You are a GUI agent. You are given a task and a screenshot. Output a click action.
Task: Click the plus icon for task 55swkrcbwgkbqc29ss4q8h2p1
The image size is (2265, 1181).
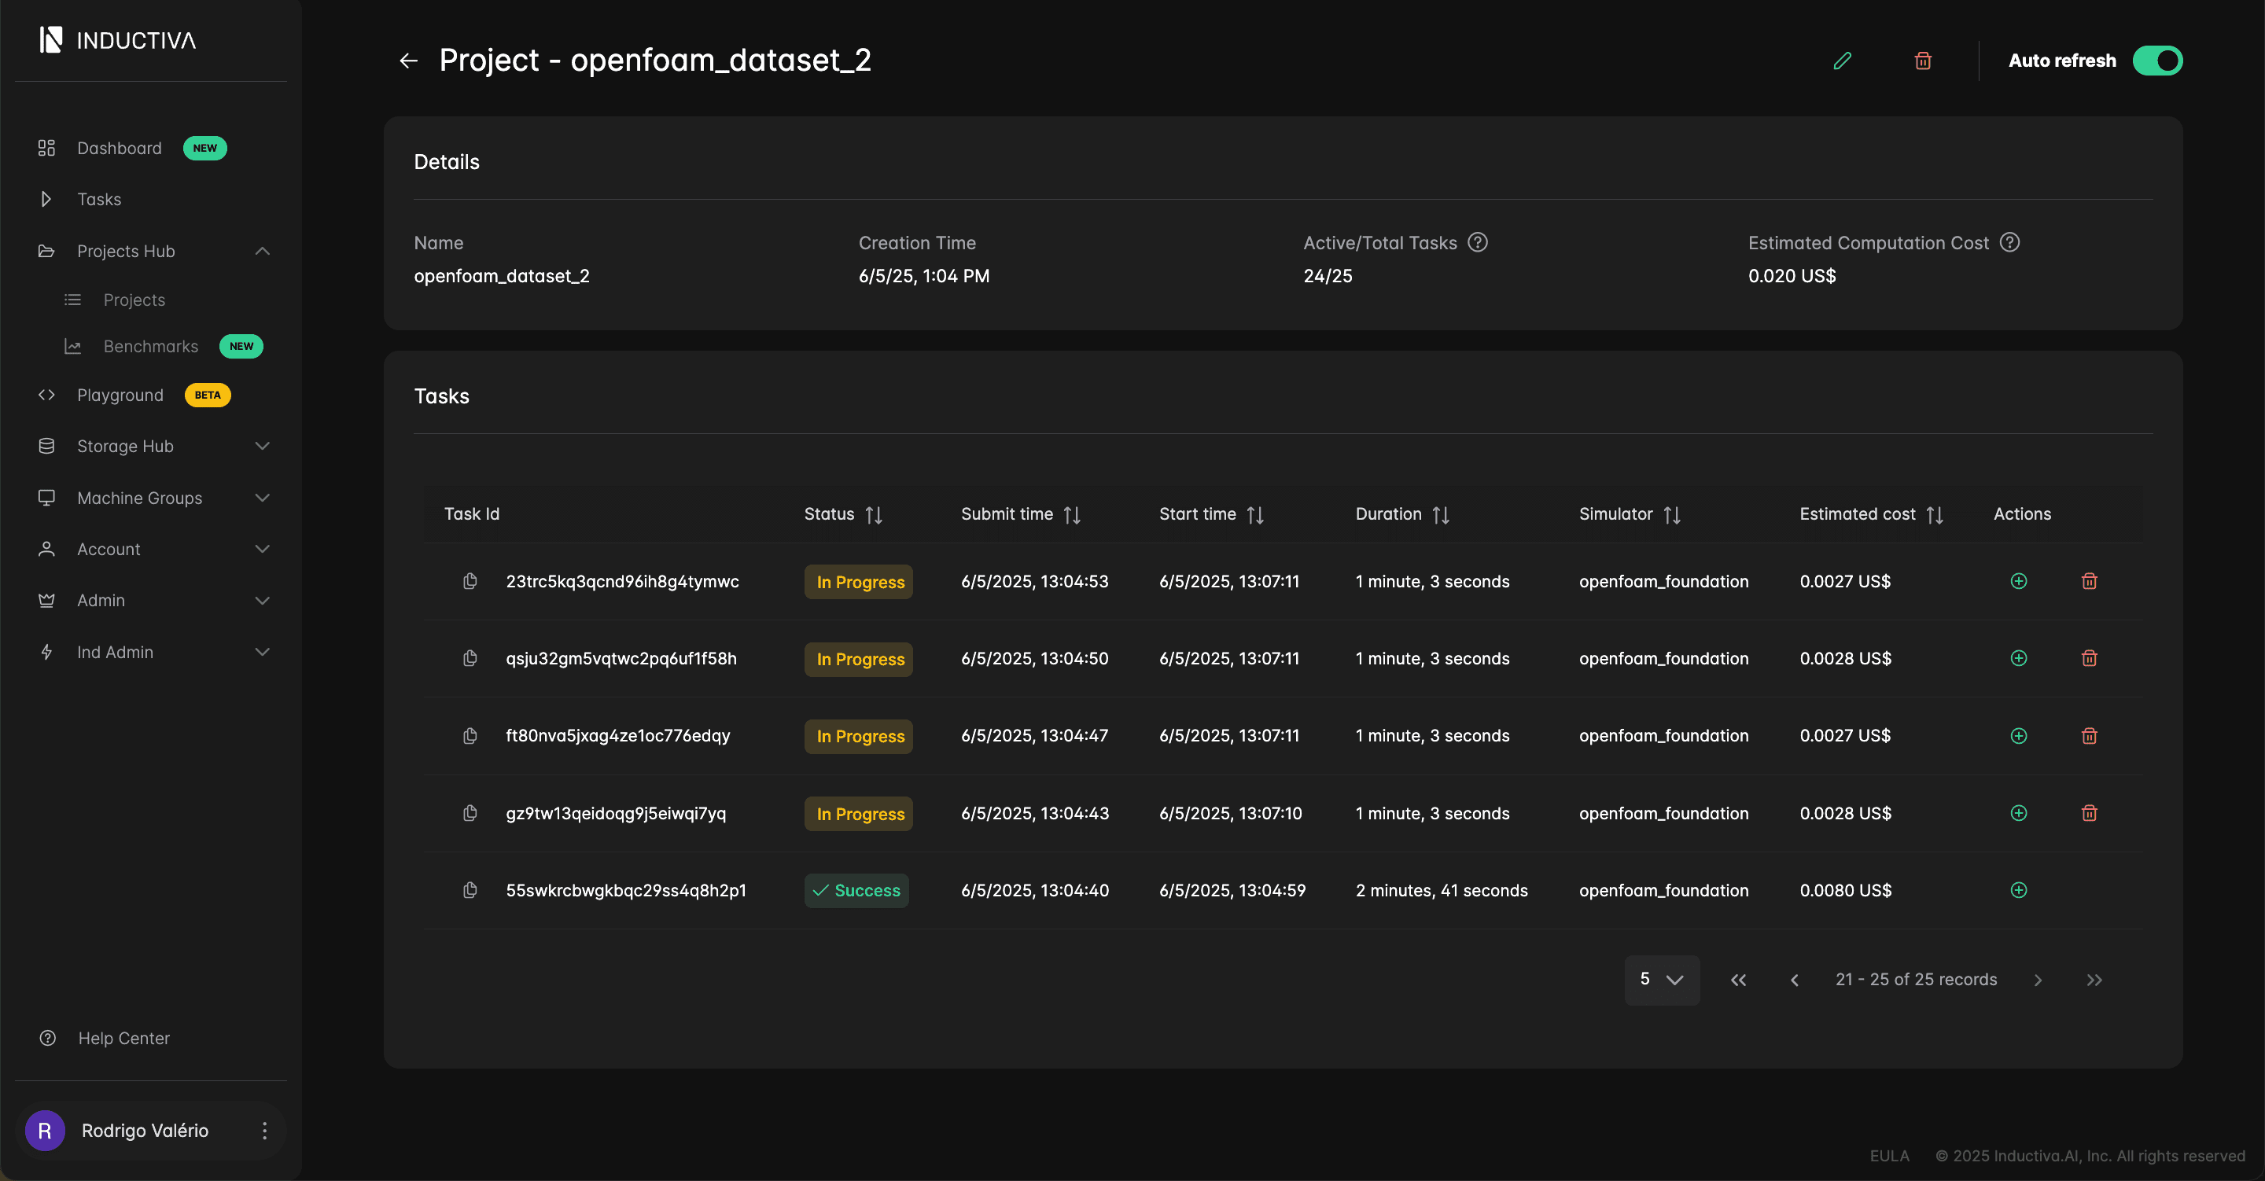pyautogui.click(x=2019, y=890)
